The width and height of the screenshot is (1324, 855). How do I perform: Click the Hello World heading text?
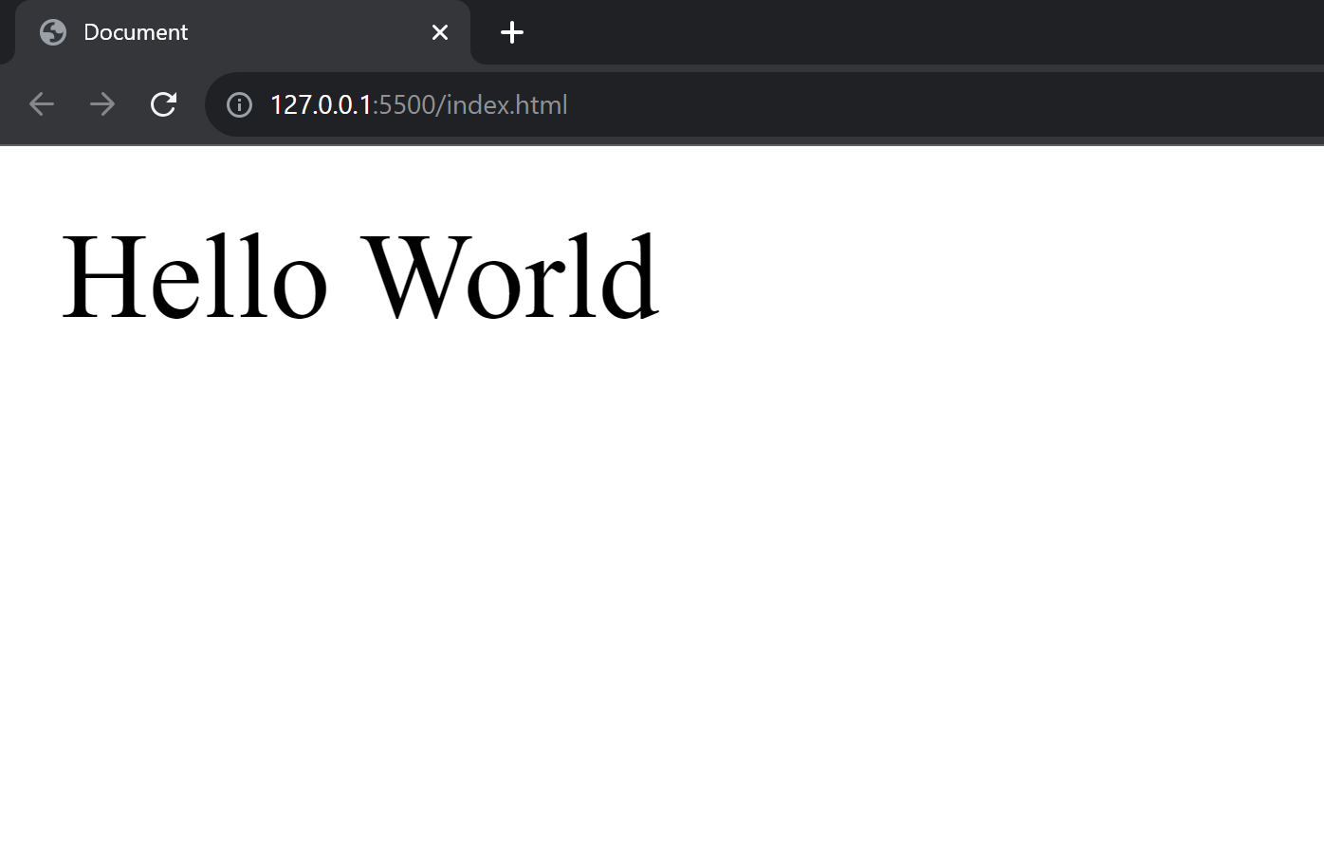359,277
